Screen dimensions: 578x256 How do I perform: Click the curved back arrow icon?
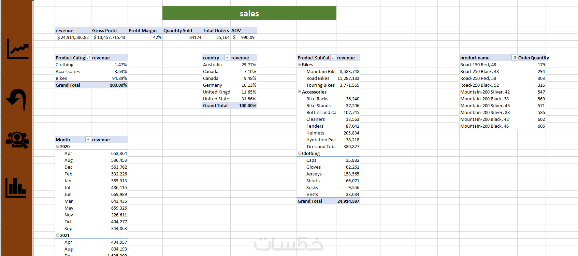coord(16,100)
